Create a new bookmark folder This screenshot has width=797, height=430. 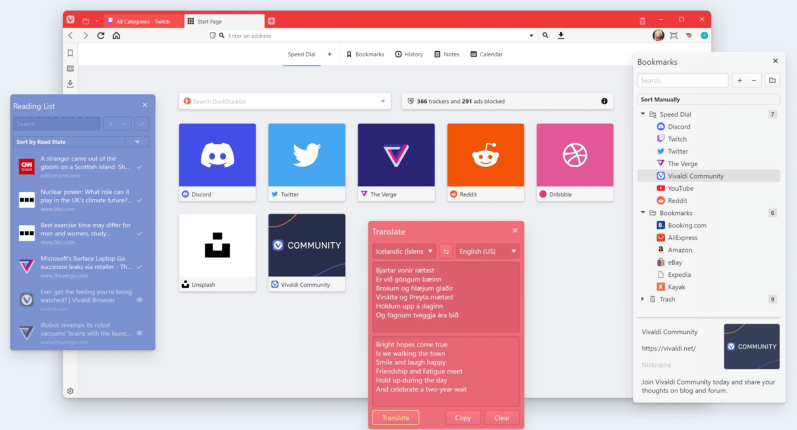[x=773, y=80]
